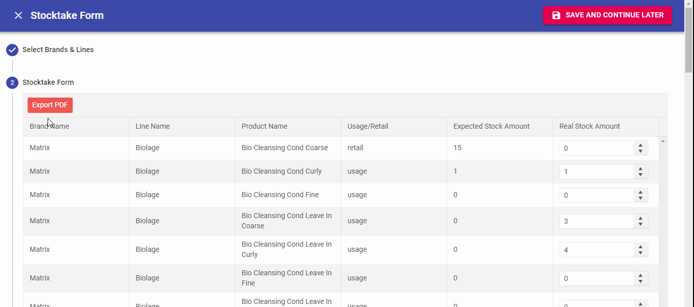Select product cell Bio Cleansing Cond Fine
Screen dimensions: 694x307
288,195
